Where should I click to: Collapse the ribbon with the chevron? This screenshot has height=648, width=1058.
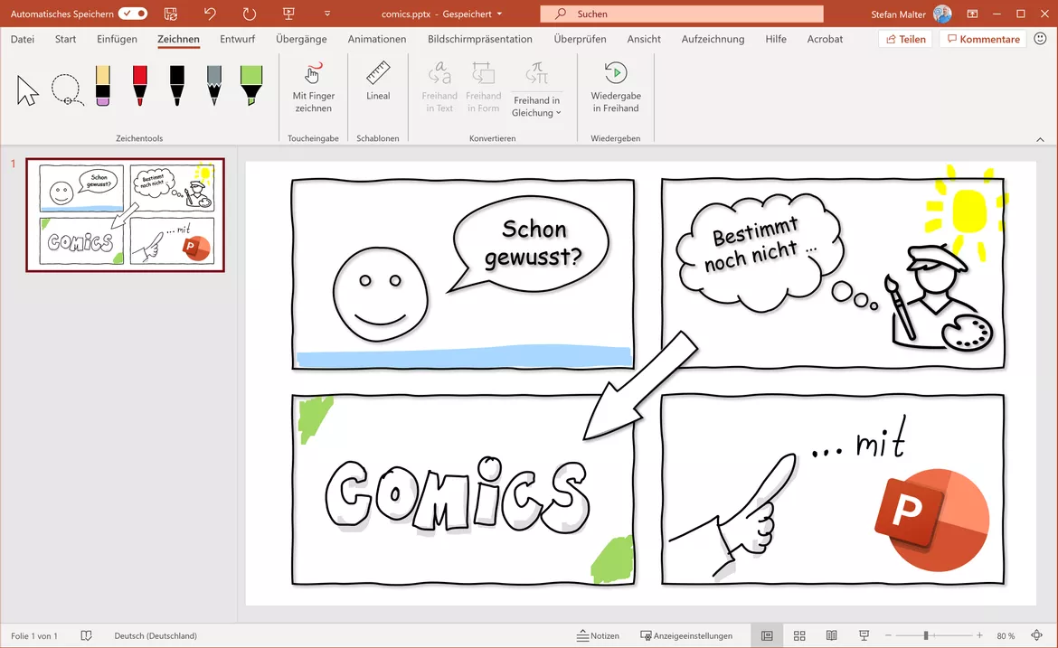click(1040, 139)
